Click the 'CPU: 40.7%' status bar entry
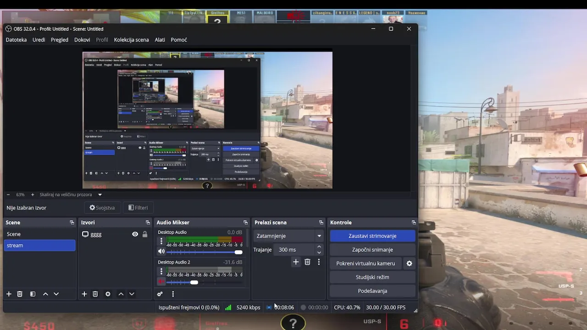This screenshot has width=587, height=330. pos(347,308)
